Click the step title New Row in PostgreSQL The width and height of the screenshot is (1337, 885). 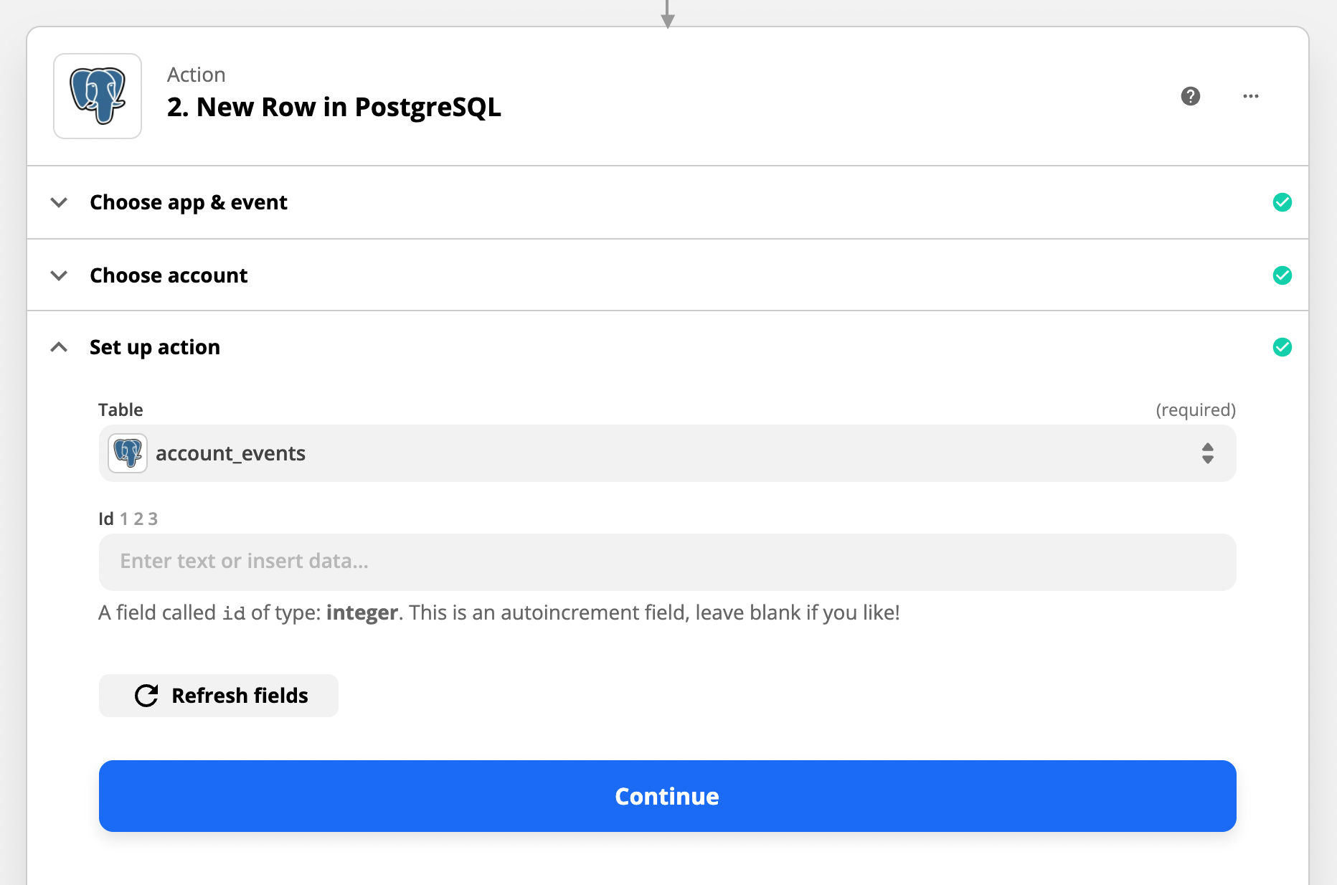click(334, 107)
